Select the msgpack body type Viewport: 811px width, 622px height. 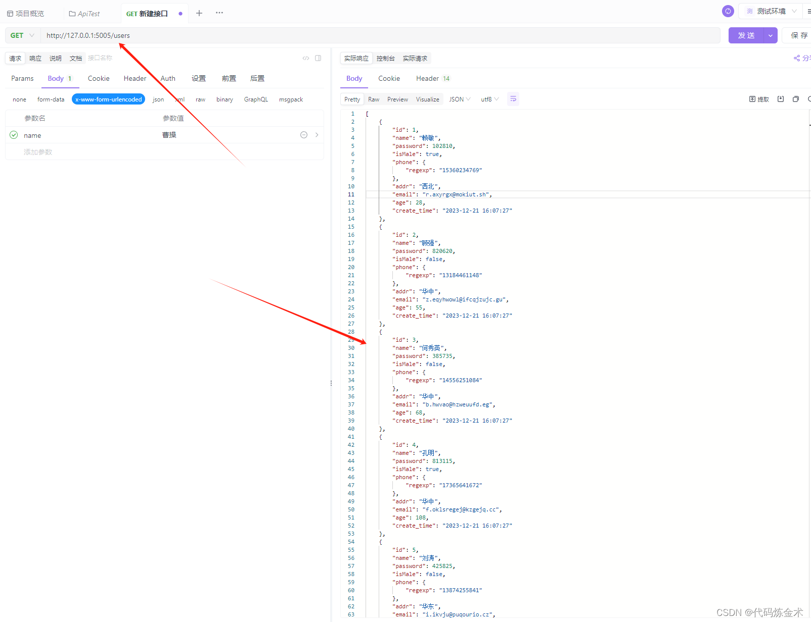click(291, 99)
